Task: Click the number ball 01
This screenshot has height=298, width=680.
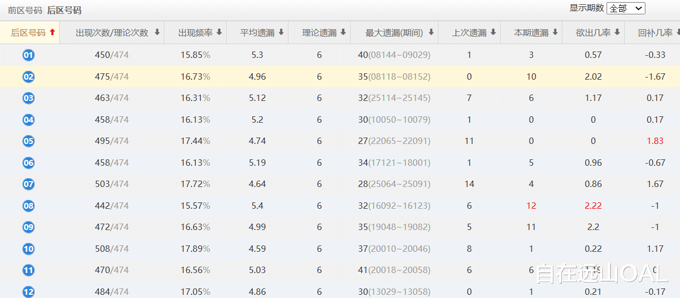Action: 29,55
